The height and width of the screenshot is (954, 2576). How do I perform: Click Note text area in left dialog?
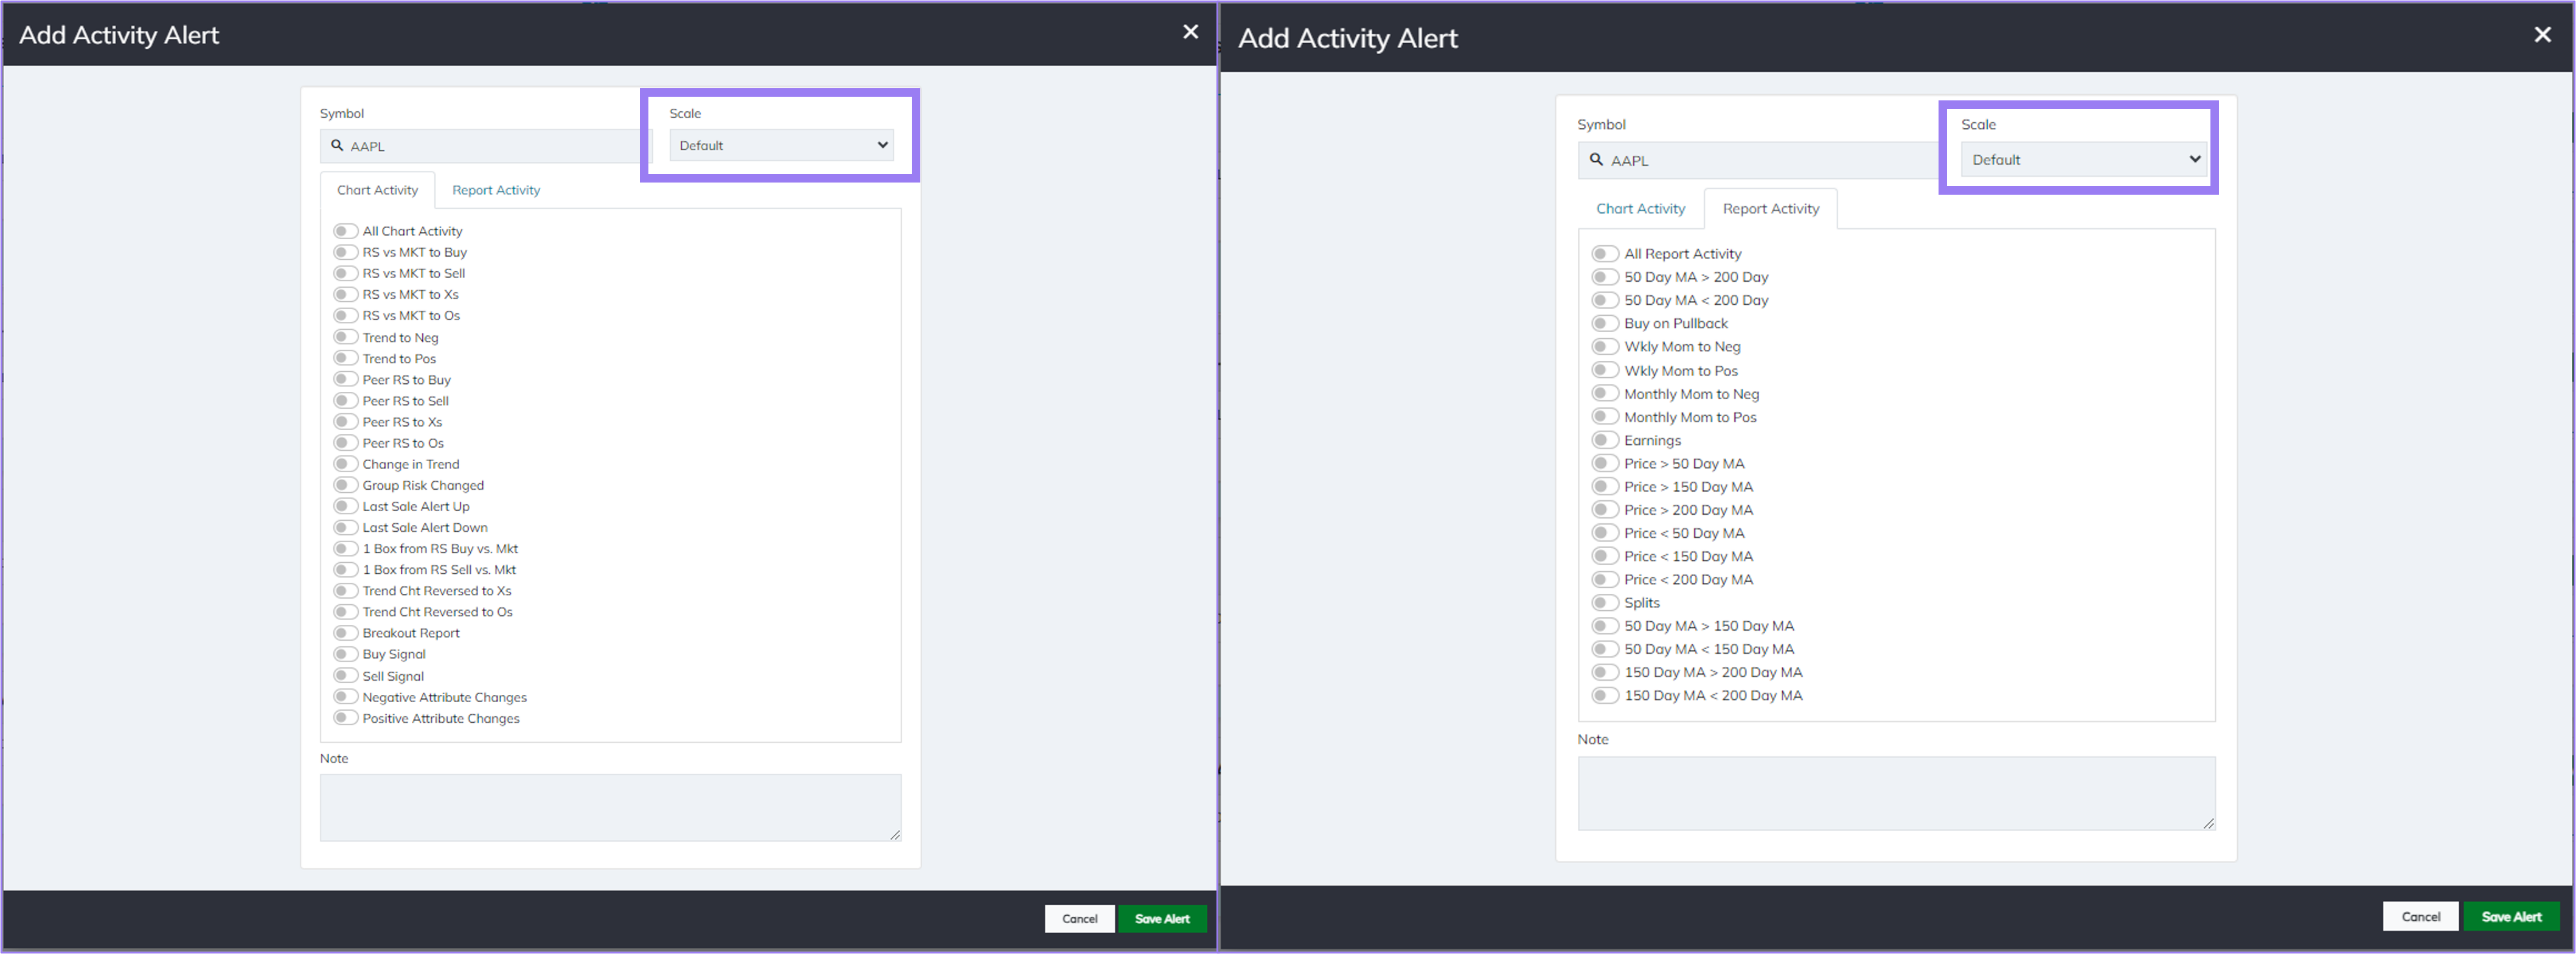(x=610, y=807)
